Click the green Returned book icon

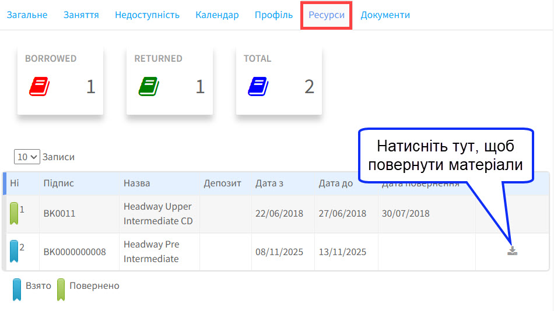coord(148,87)
